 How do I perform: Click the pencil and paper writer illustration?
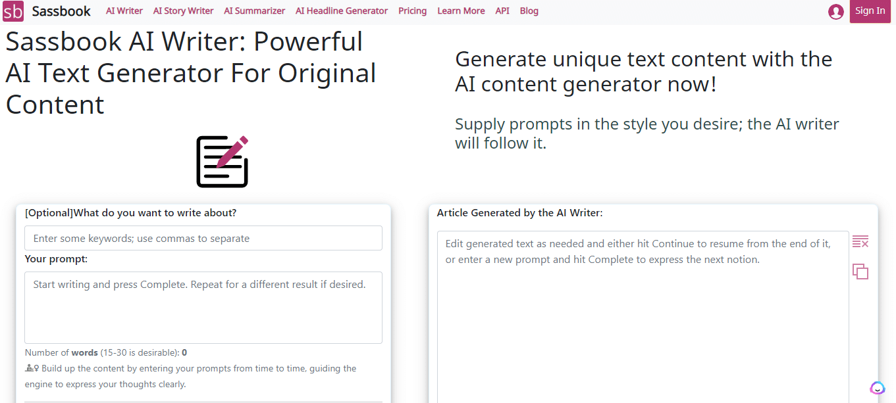(223, 161)
